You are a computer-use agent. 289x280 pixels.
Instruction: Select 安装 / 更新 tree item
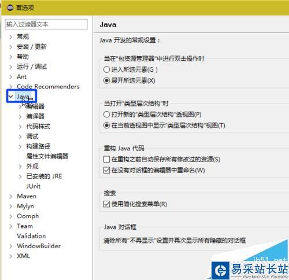[x=32, y=46]
